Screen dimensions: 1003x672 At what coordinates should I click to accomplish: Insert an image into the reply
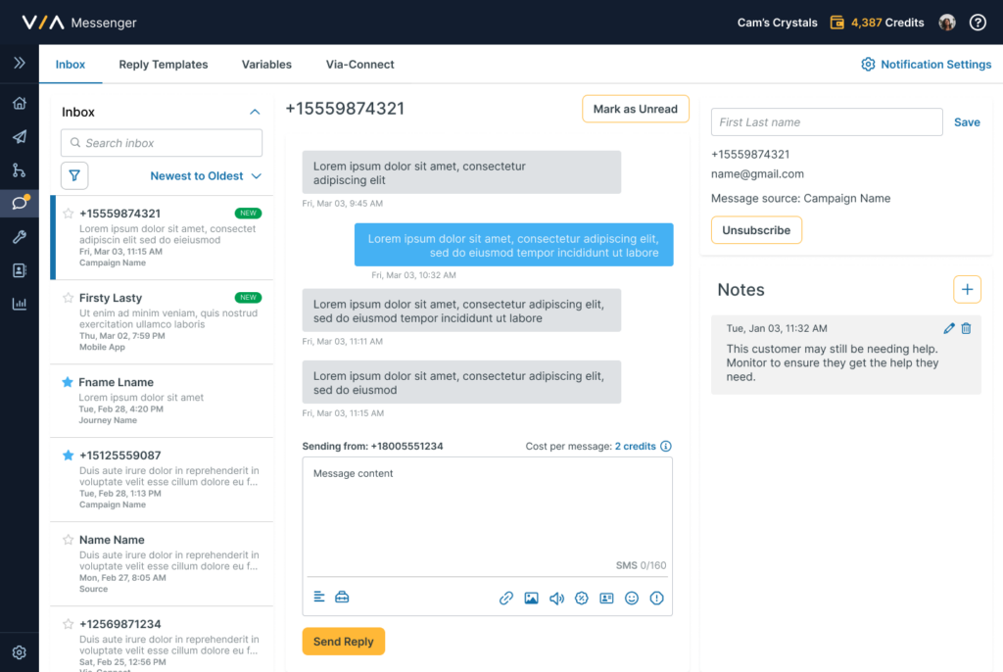tap(531, 598)
